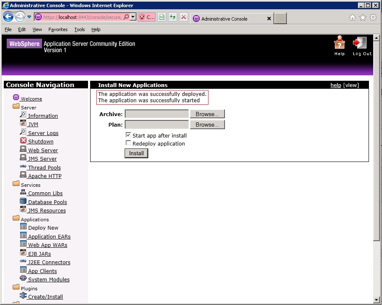Open browser Tools gear icon
Viewport: 382px width, 305px height.
point(373,17)
